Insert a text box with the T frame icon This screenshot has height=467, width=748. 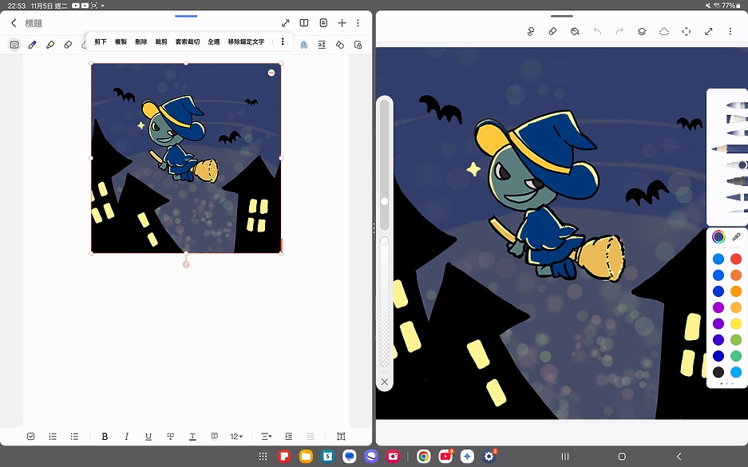click(x=341, y=436)
